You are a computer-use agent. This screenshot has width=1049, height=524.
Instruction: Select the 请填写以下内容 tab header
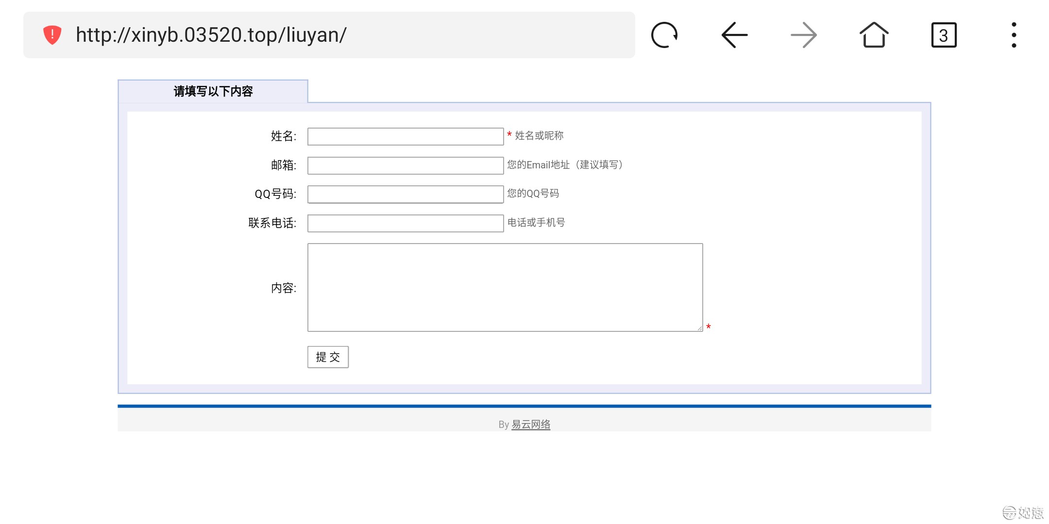[213, 91]
